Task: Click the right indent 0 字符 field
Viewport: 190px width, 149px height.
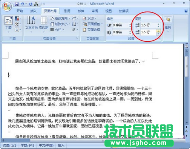Action: pos(120,32)
